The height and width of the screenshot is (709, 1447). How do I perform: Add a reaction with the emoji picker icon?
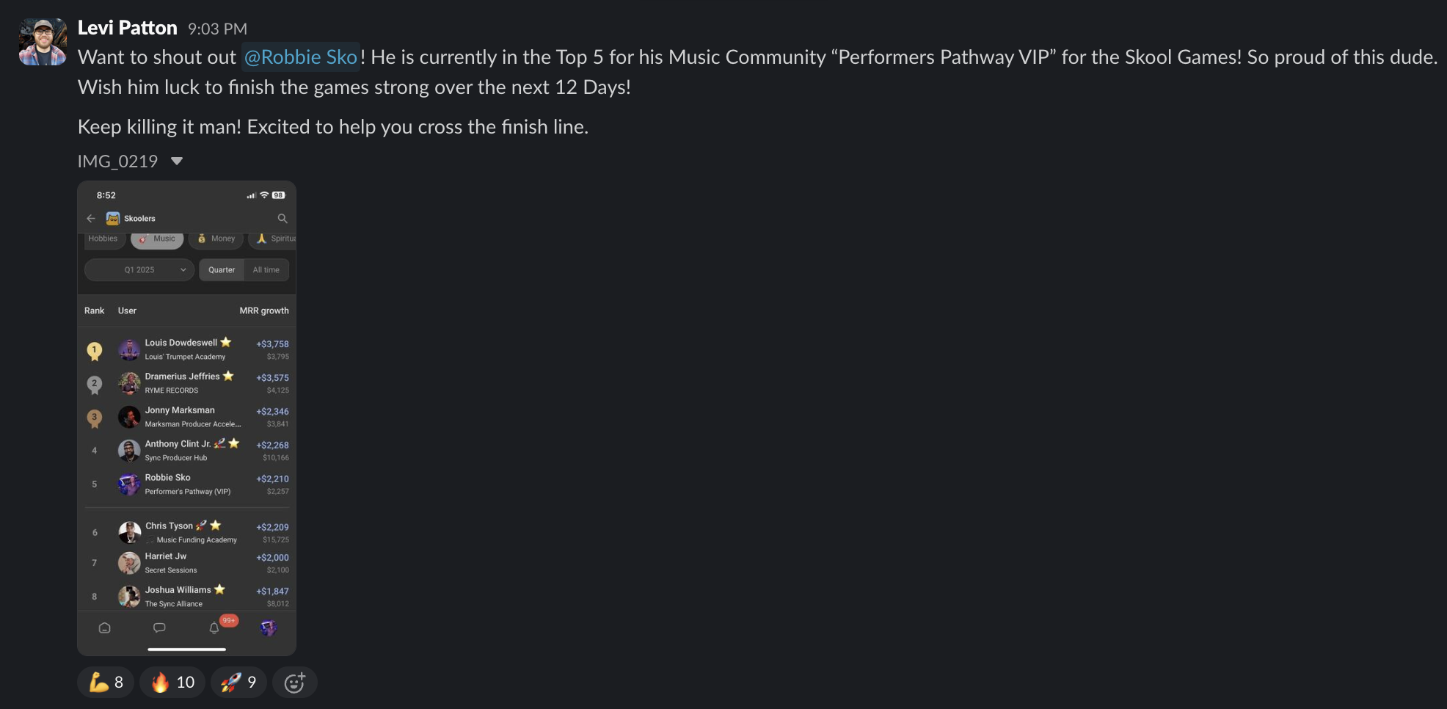[294, 682]
